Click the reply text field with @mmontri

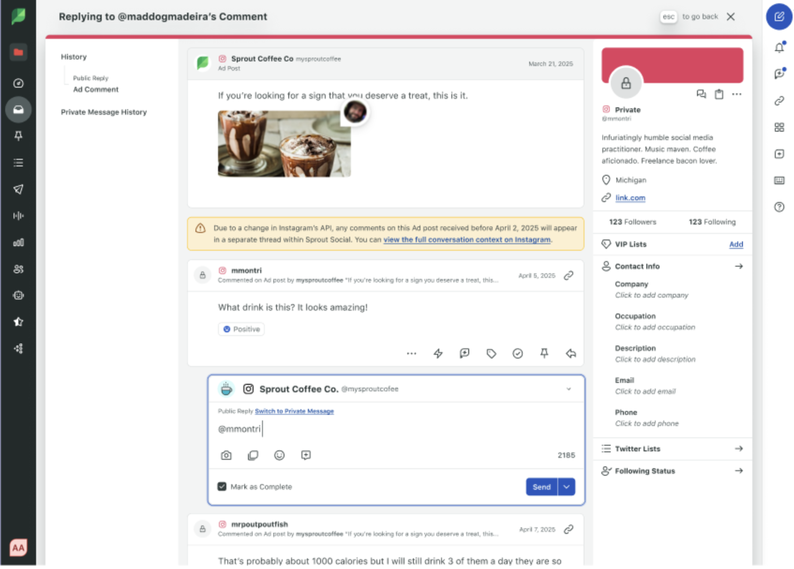(x=396, y=429)
